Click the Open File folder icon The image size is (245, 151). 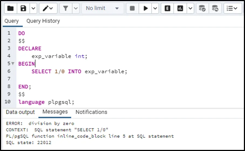click(x=10, y=8)
